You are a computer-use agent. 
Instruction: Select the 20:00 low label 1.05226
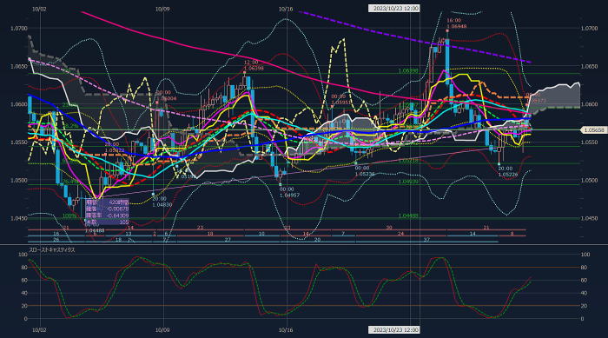[508, 171]
